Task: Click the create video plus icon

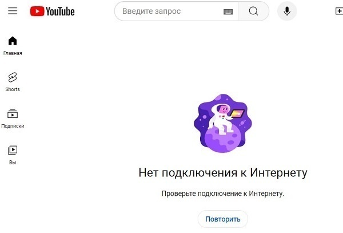Action: tap(339, 11)
